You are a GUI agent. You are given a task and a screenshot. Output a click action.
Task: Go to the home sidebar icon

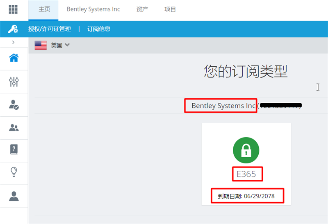click(14, 58)
